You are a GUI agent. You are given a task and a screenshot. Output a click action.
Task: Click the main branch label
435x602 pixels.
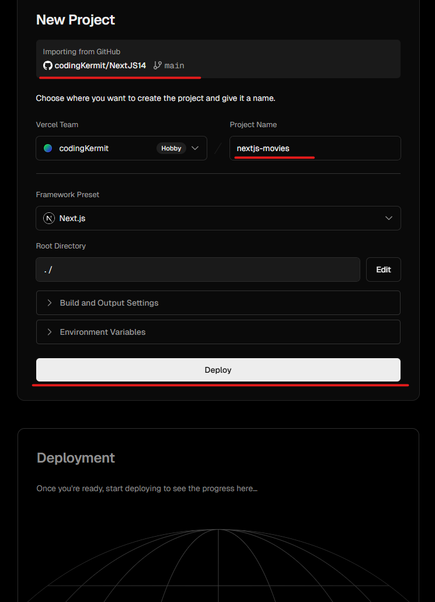pyautogui.click(x=175, y=66)
